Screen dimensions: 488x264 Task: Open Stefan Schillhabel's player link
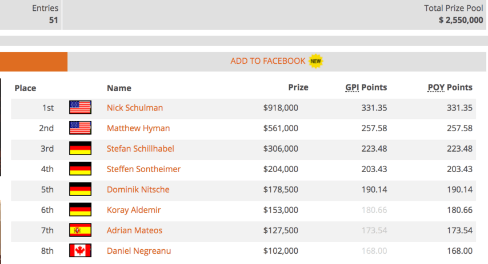(x=141, y=149)
